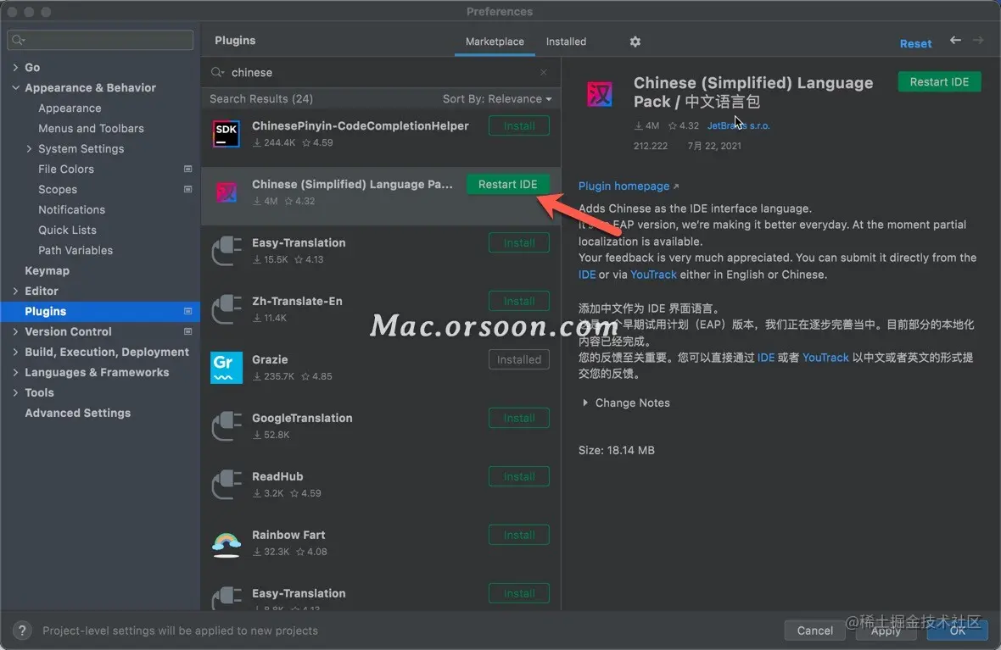The width and height of the screenshot is (1001, 650).
Task: Install the Zh-Translate-En plugin
Action: pos(519,301)
